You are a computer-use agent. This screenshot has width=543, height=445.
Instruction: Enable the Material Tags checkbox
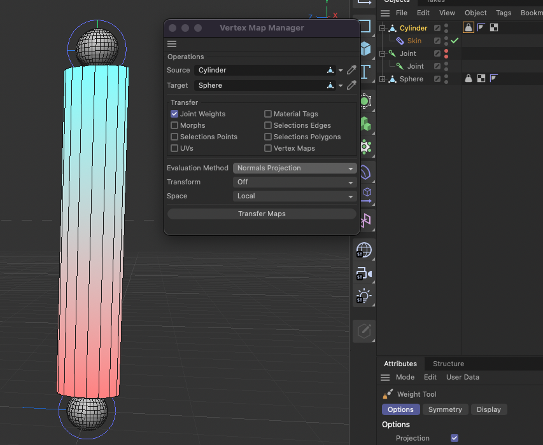click(268, 114)
